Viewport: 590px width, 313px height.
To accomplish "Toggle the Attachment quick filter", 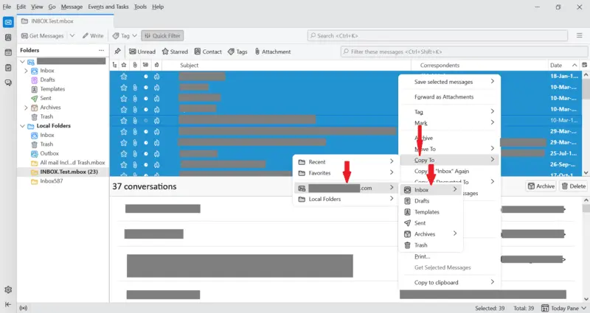I will pos(272,52).
